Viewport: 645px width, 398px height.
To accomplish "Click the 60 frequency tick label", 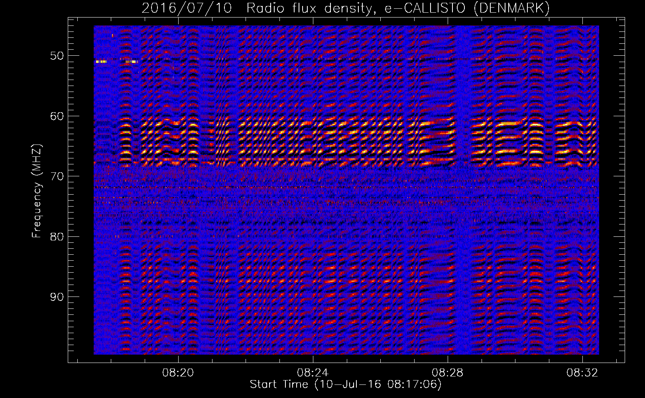I will pos(57,116).
